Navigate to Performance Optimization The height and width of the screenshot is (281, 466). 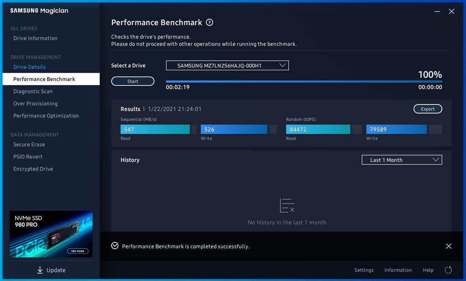[46, 116]
